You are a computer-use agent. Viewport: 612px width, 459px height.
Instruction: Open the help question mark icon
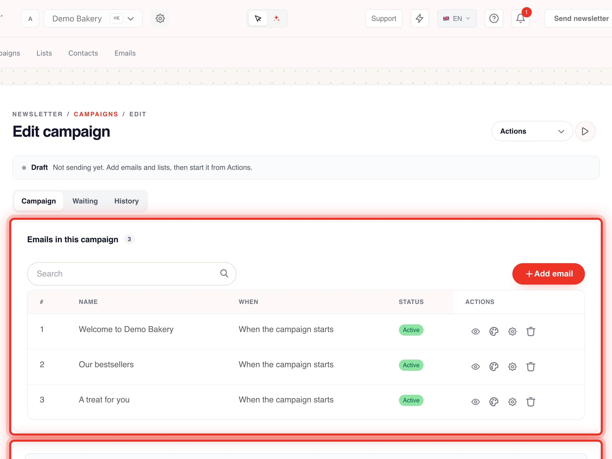tap(493, 19)
